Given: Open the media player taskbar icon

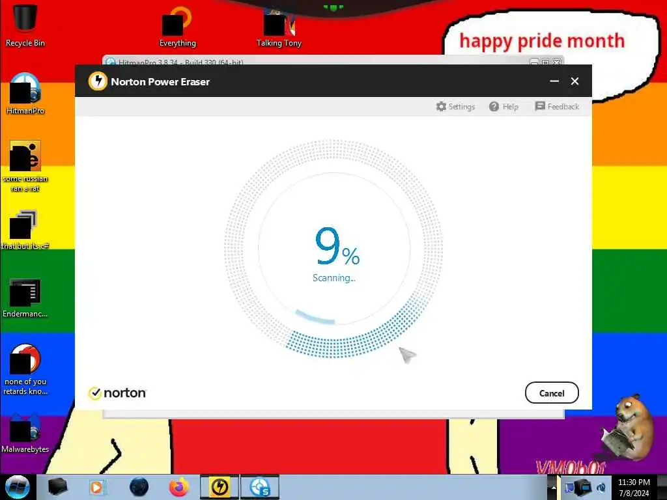Looking at the screenshot, I should (96, 487).
